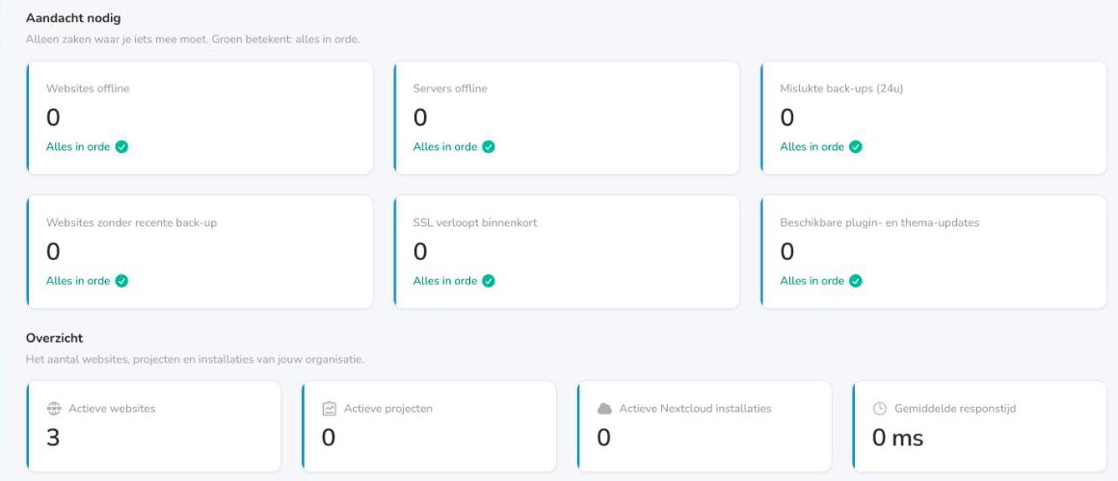
Task: Click the value 3 for active websites
Action: (53, 438)
